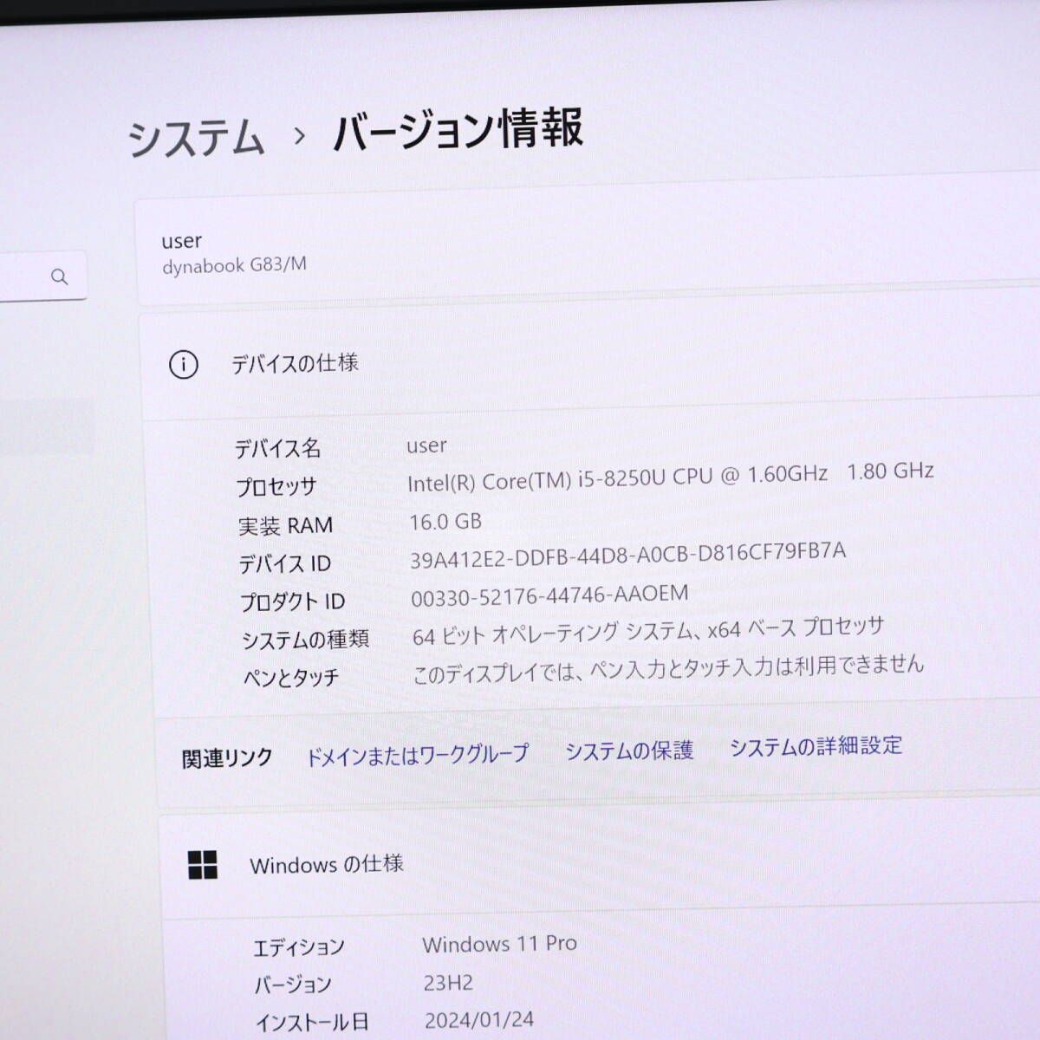
Task: Select the 16.0 GB RAM value
Action: pos(445,522)
